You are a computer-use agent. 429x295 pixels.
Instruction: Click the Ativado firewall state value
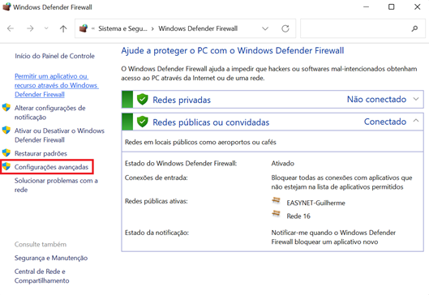tap(283, 164)
